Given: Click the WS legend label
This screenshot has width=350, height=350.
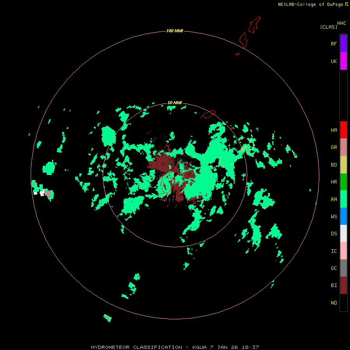Looking at the screenshot, I should (x=334, y=217).
